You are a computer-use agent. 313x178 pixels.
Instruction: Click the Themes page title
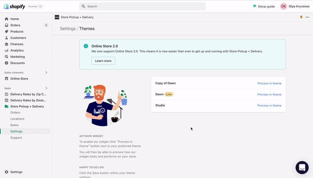point(87,28)
